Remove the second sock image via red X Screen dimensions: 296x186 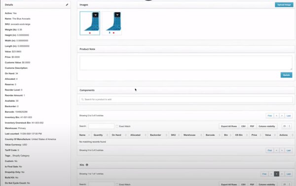tap(113, 33)
